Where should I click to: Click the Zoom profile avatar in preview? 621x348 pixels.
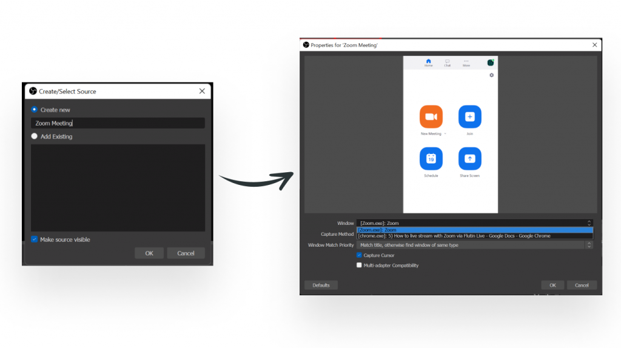[x=490, y=62]
